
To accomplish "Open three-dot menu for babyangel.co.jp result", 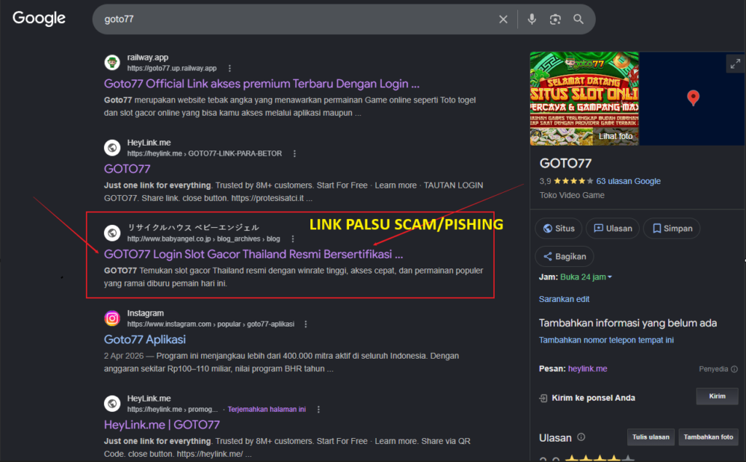I will pos(293,239).
